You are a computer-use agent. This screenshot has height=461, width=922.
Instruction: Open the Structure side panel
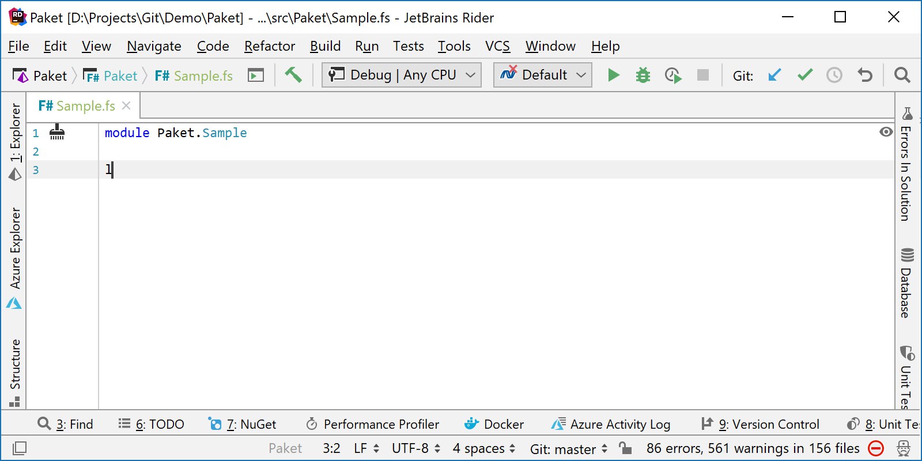15,372
